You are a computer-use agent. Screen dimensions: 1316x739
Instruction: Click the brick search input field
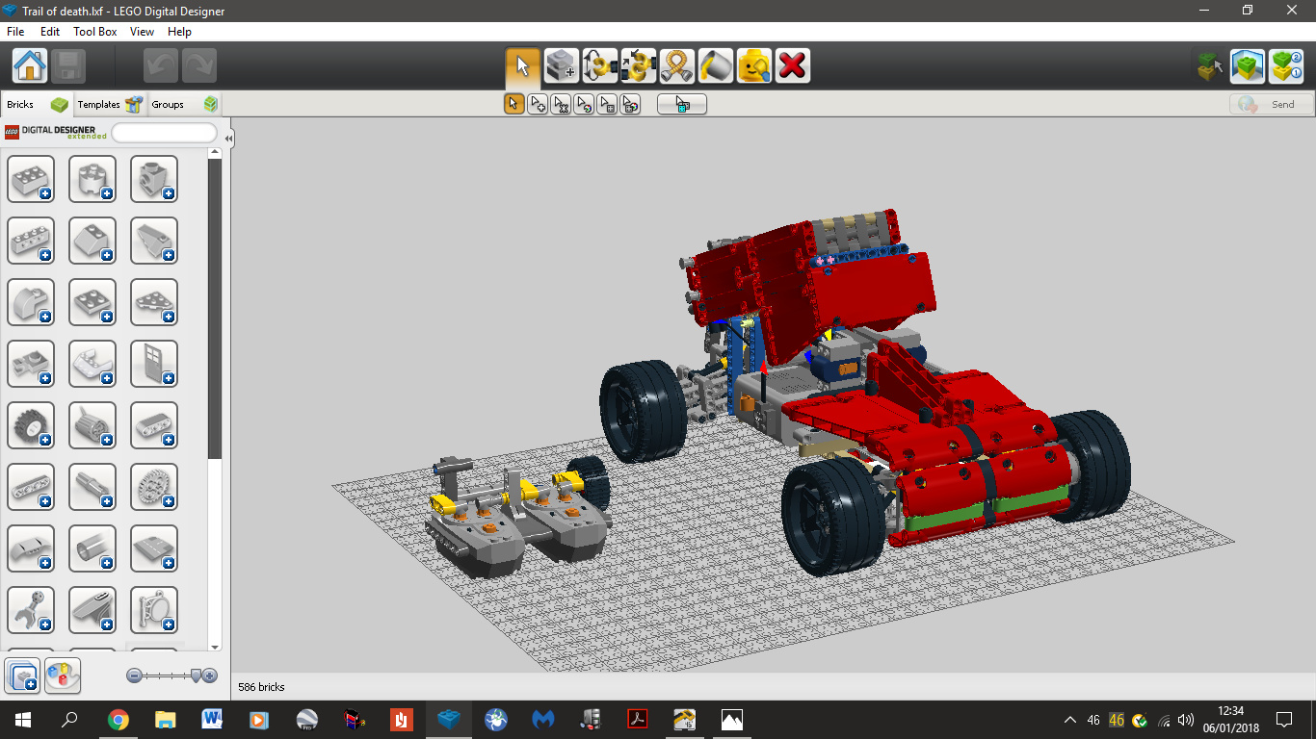coord(165,133)
